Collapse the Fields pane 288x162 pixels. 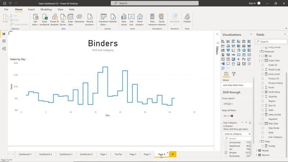pyautogui.click(x=285, y=34)
